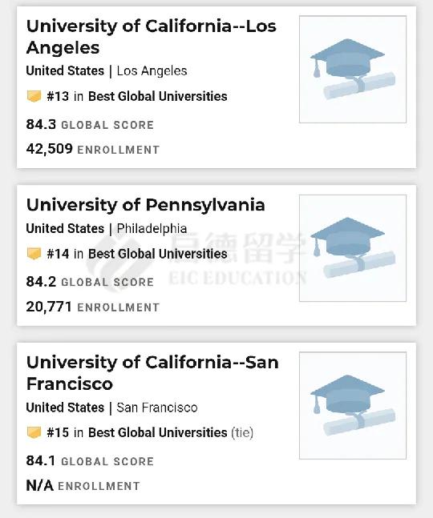433x518 pixels.
Task: Open University of California--San Francisco title link
Action: [x=152, y=373]
